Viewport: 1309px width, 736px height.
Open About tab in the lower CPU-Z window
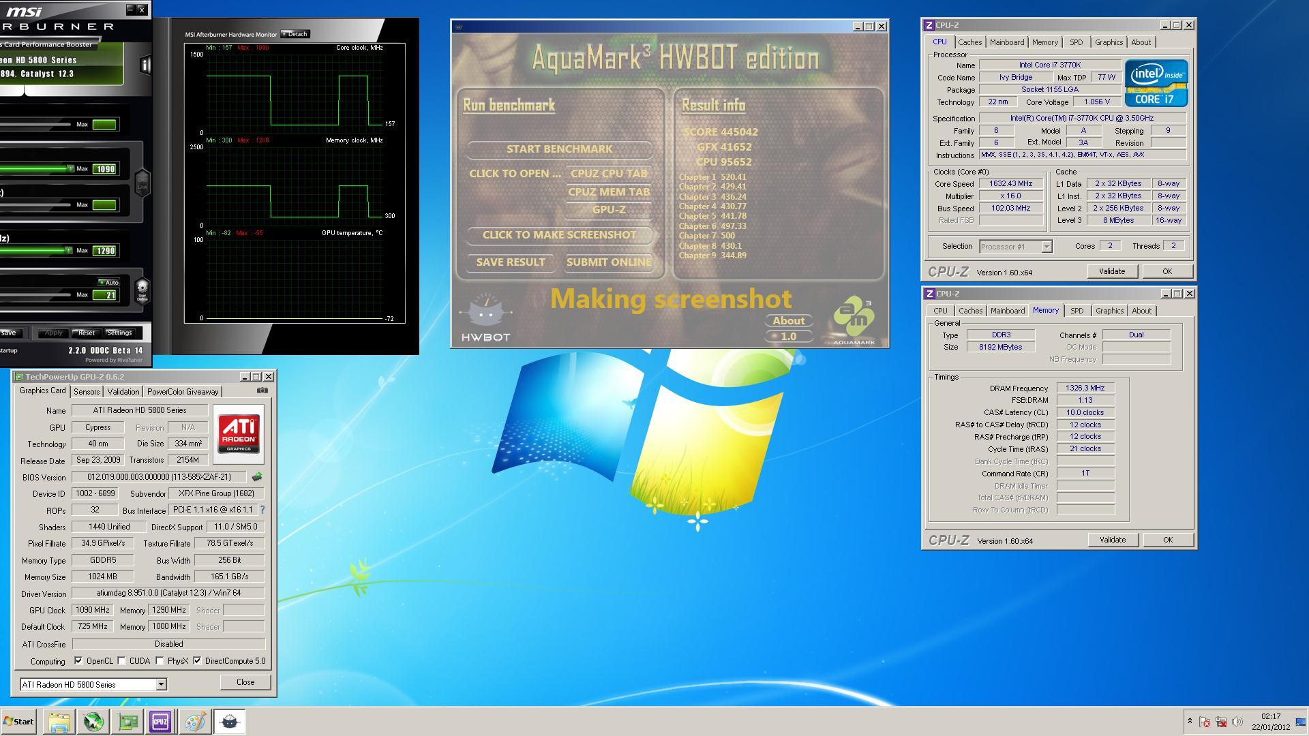pyautogui.click(x=1141, y=311)
